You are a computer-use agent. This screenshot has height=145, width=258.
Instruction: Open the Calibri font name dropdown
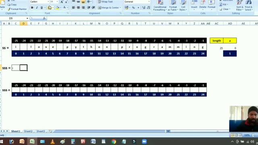coord(48,2)
